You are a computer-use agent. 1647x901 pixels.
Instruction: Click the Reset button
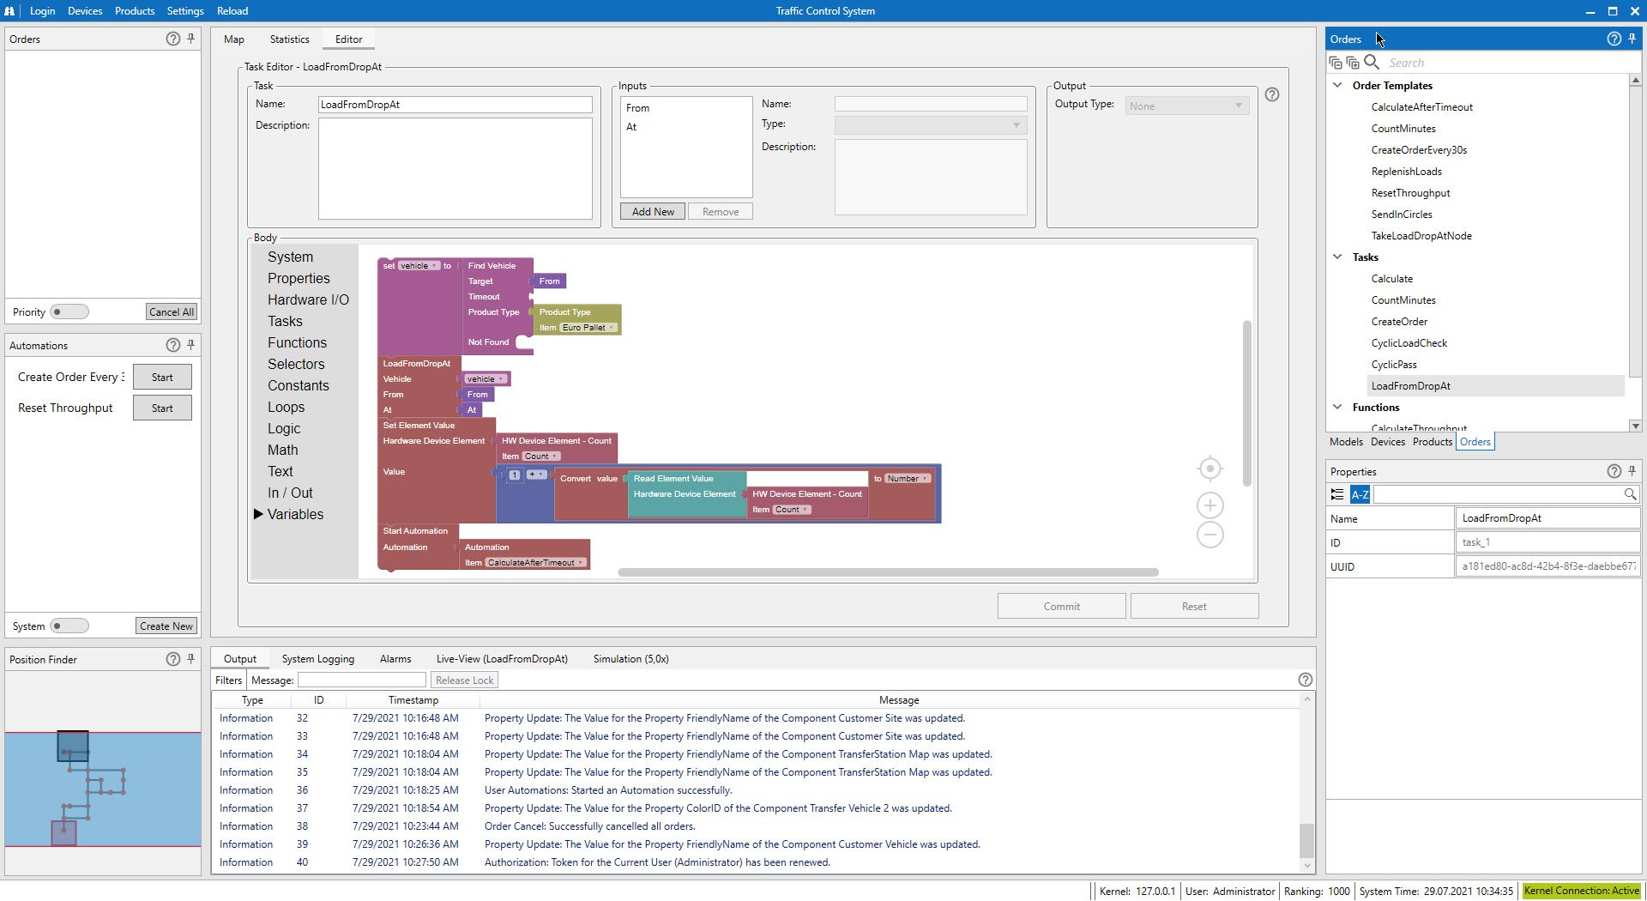1194,606
